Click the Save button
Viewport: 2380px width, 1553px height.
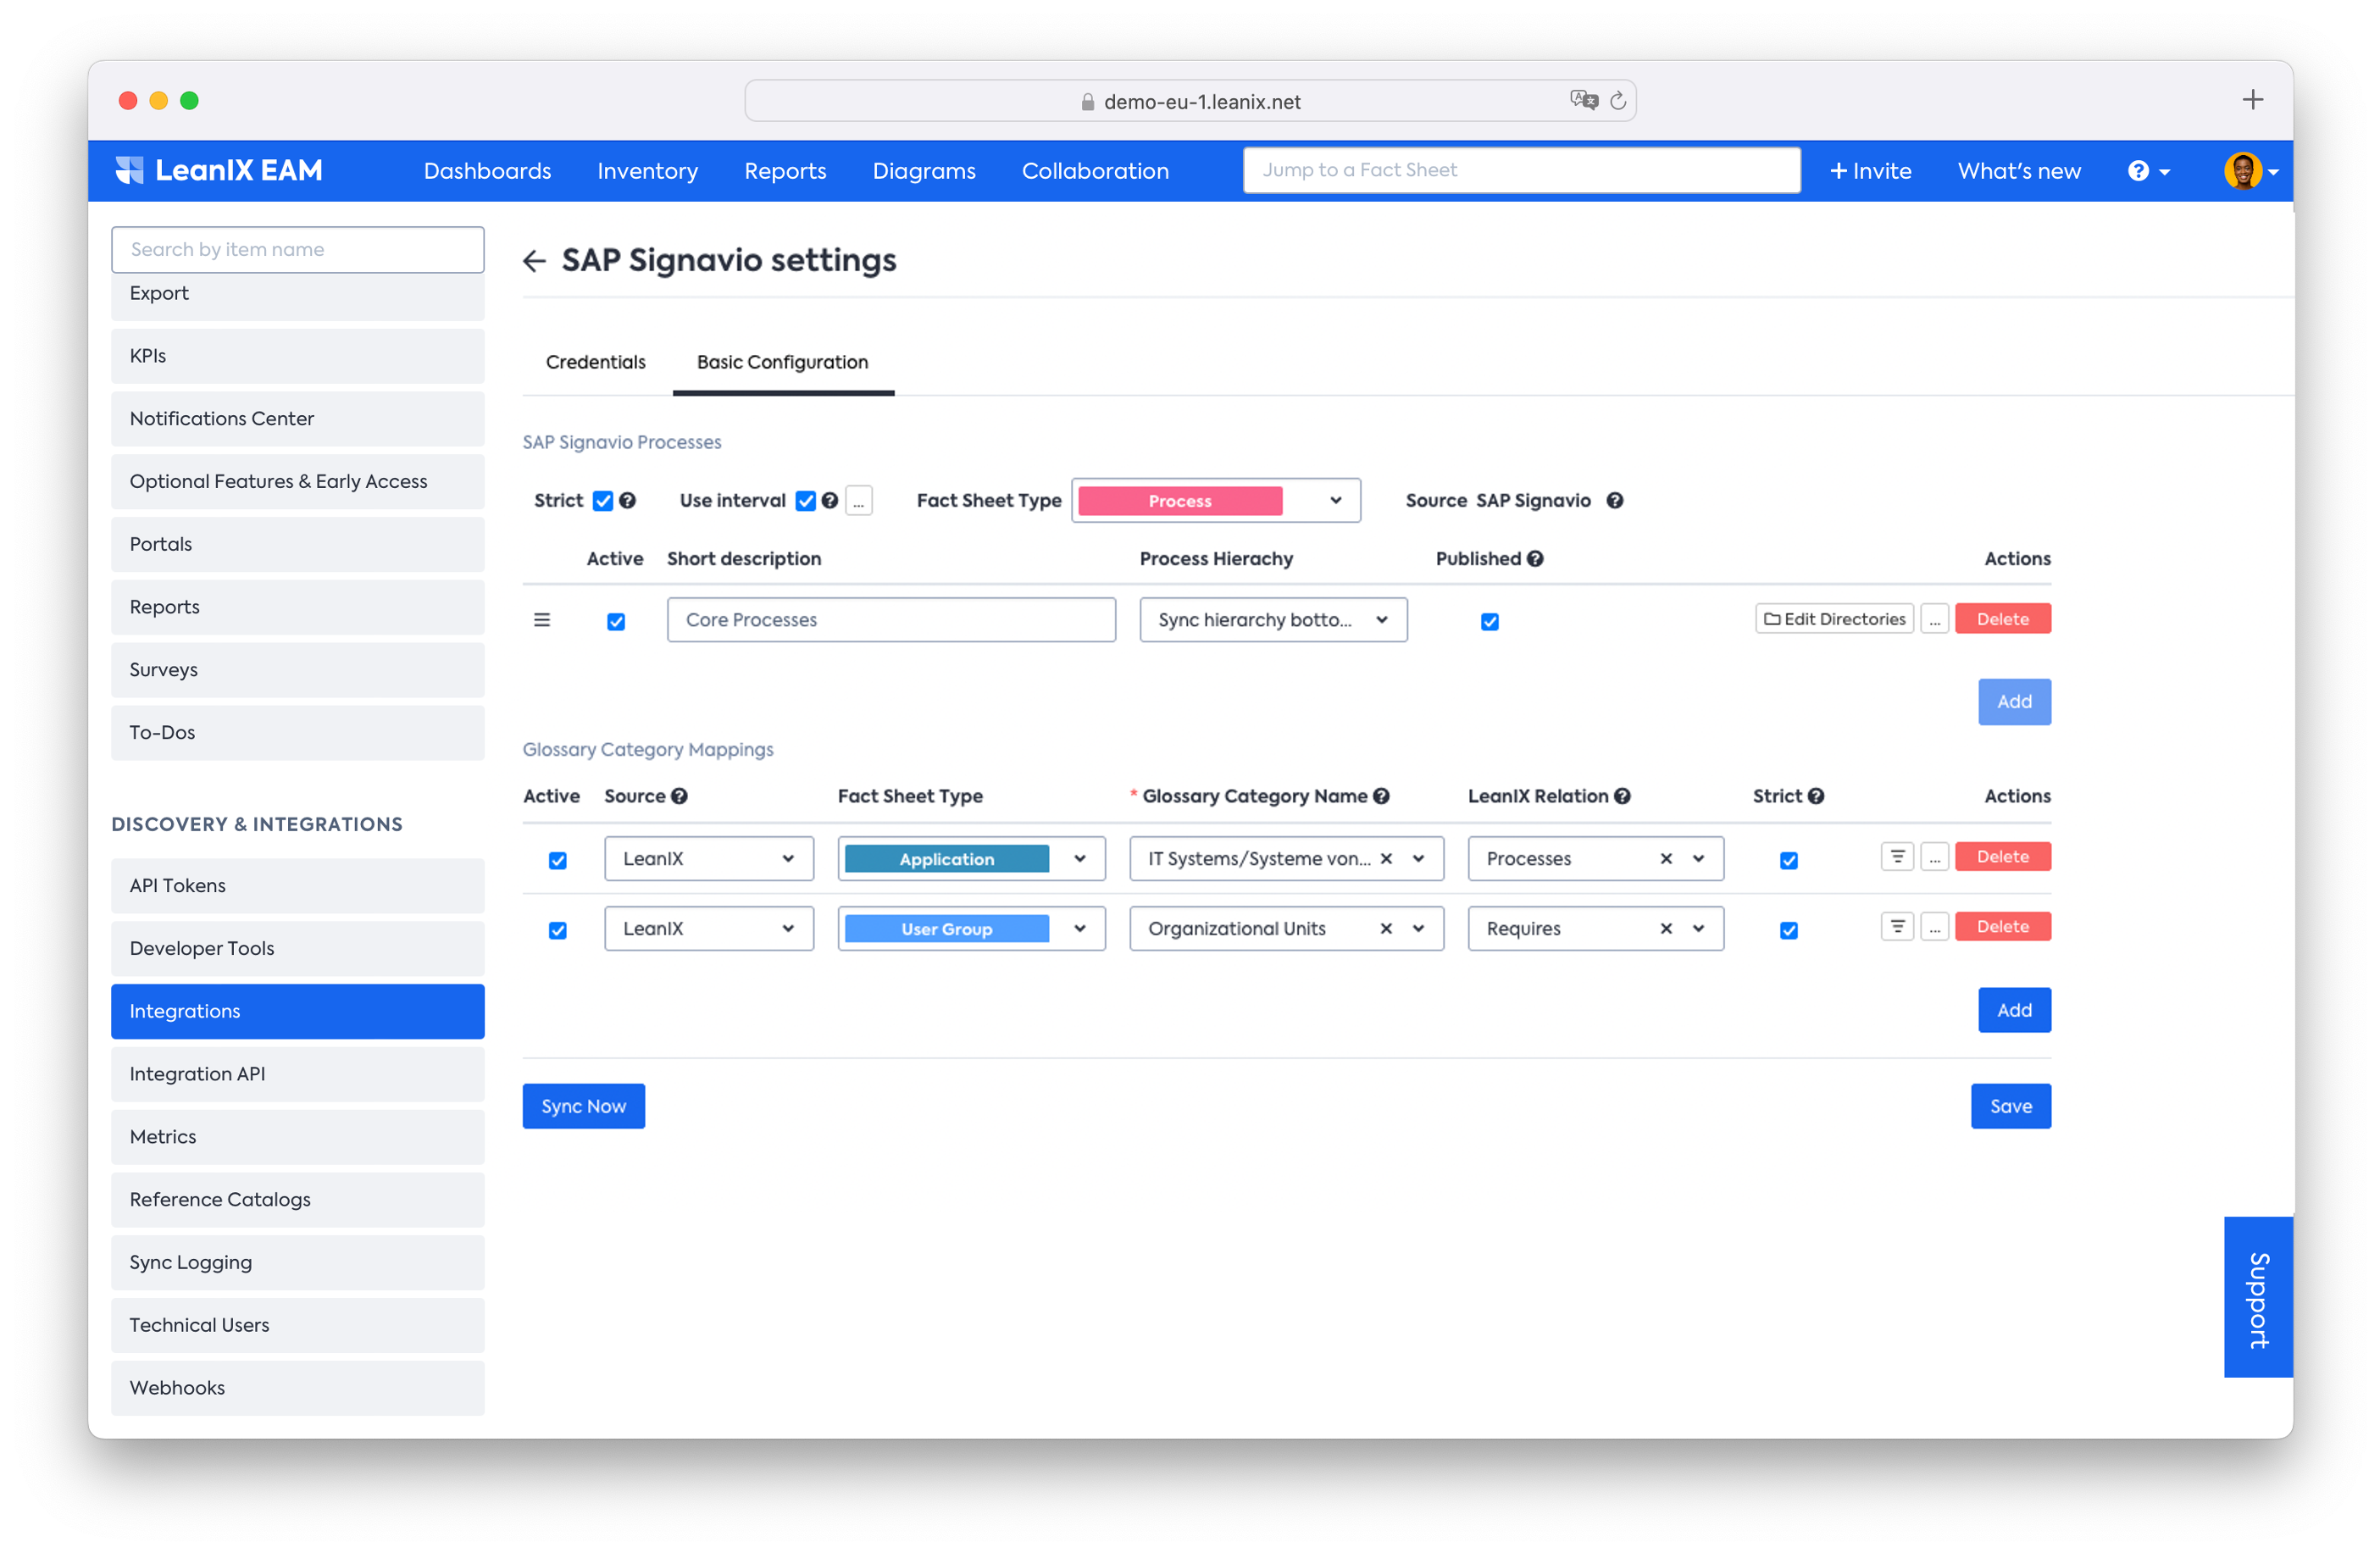coord(2011,1107)
